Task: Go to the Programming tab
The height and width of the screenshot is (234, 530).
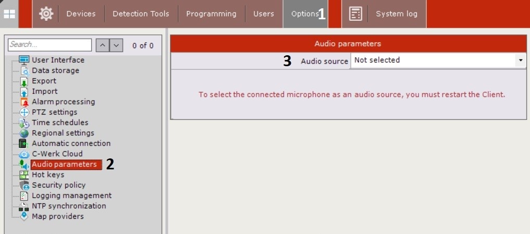Action: [212, 14]
